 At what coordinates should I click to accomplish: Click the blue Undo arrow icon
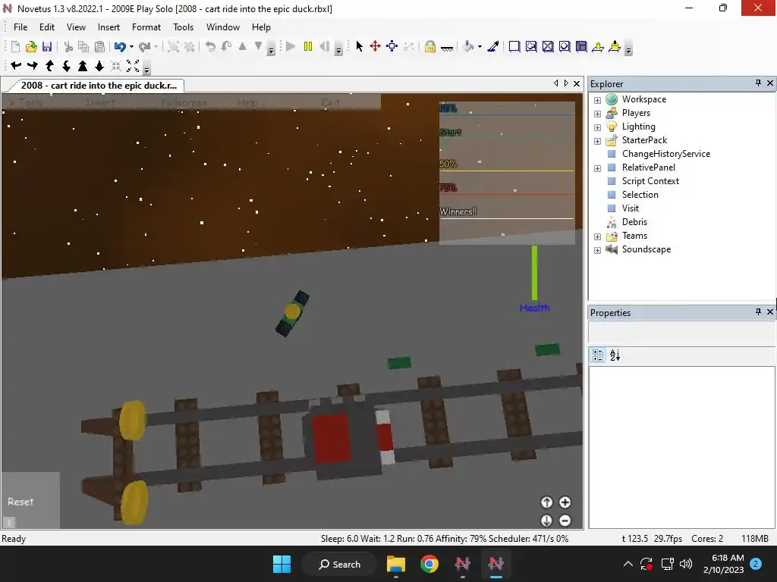pyautogui.click(x=119, y=46)
